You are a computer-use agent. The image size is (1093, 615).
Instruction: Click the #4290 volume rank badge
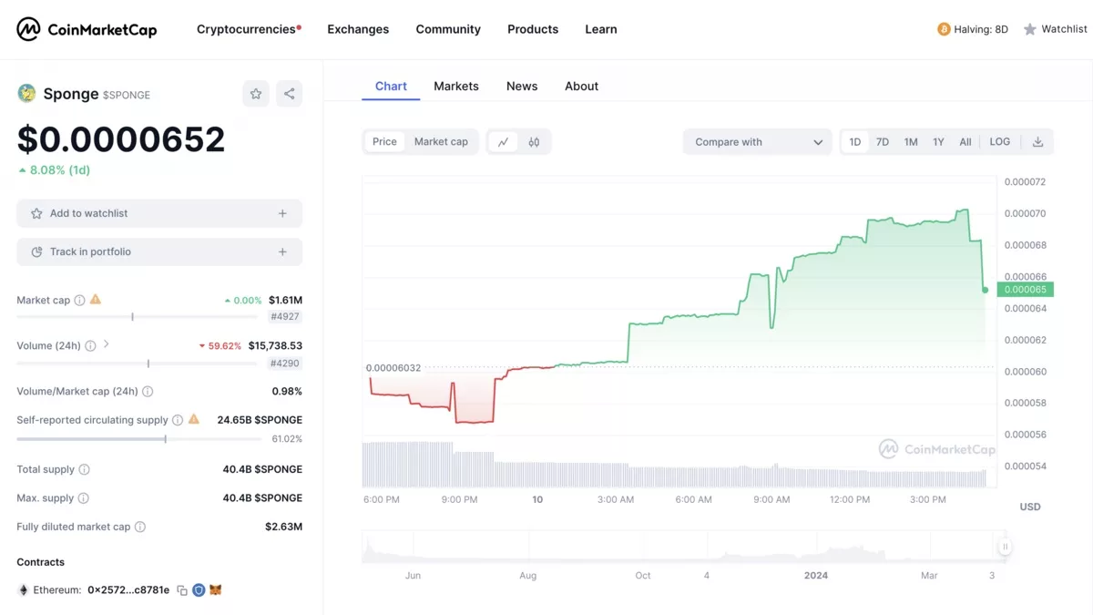point(286,363)
